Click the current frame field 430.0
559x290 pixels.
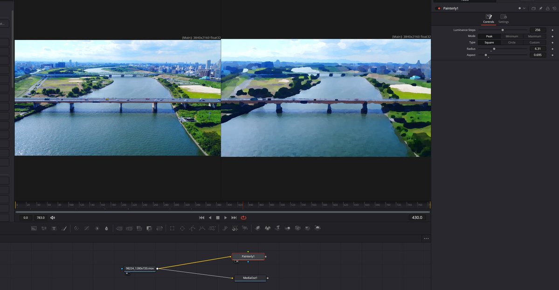417,217
